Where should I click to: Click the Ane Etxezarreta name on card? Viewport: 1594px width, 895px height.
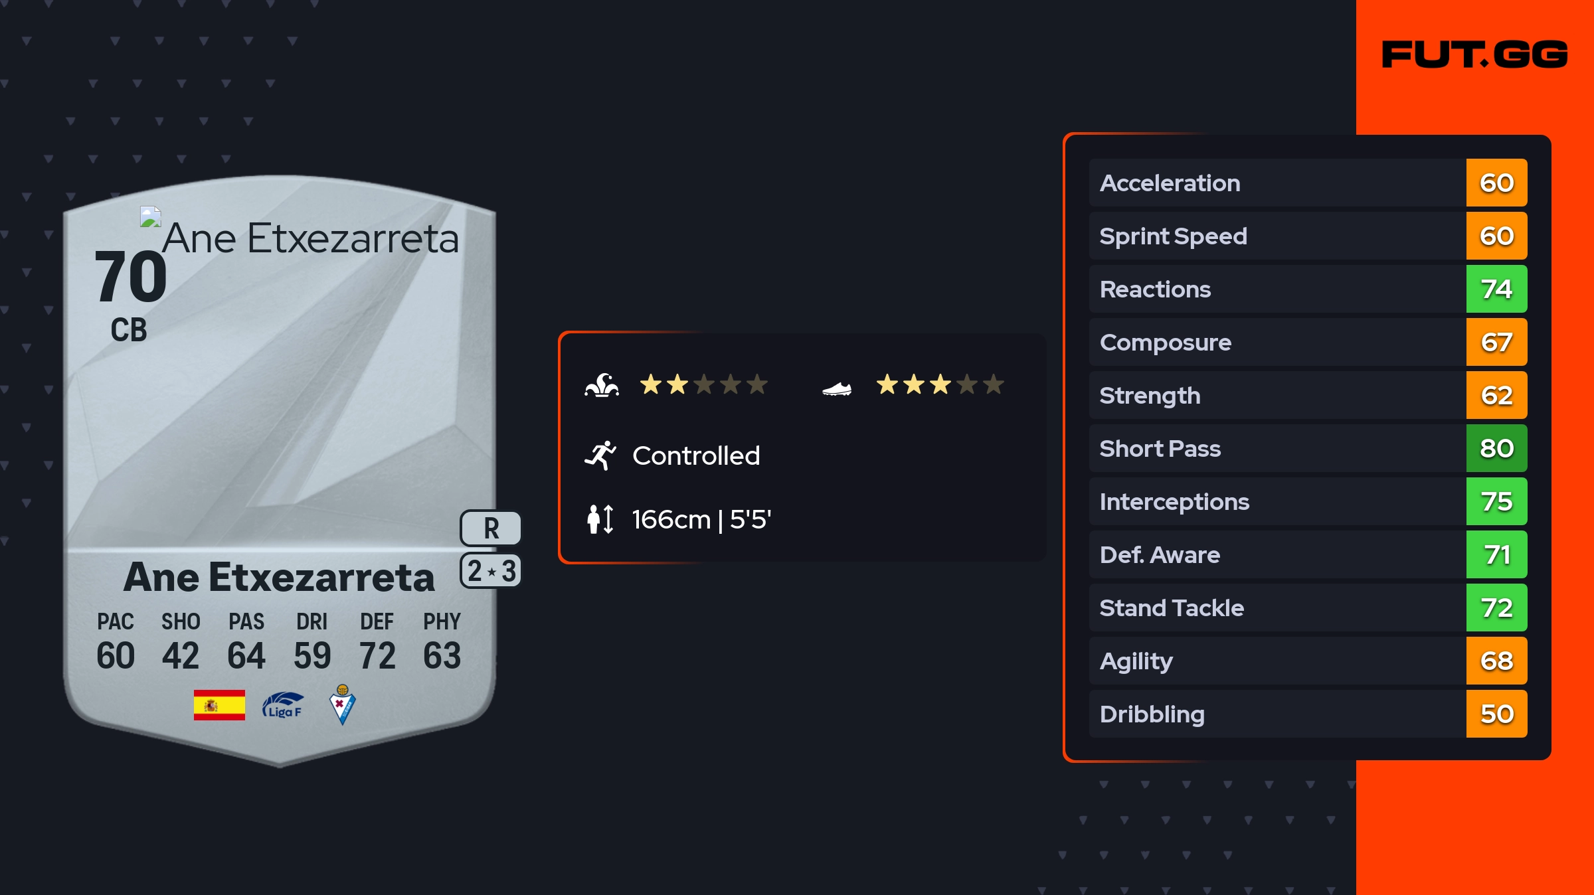279,576
